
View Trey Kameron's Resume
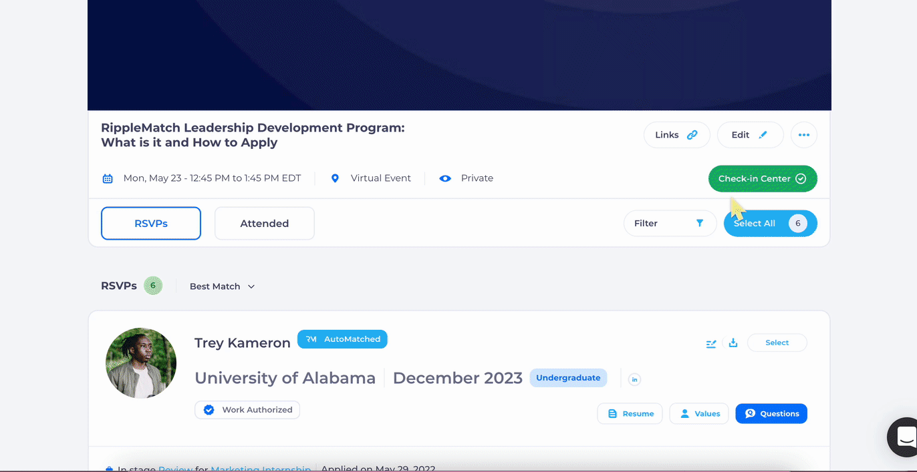point(630,414)
